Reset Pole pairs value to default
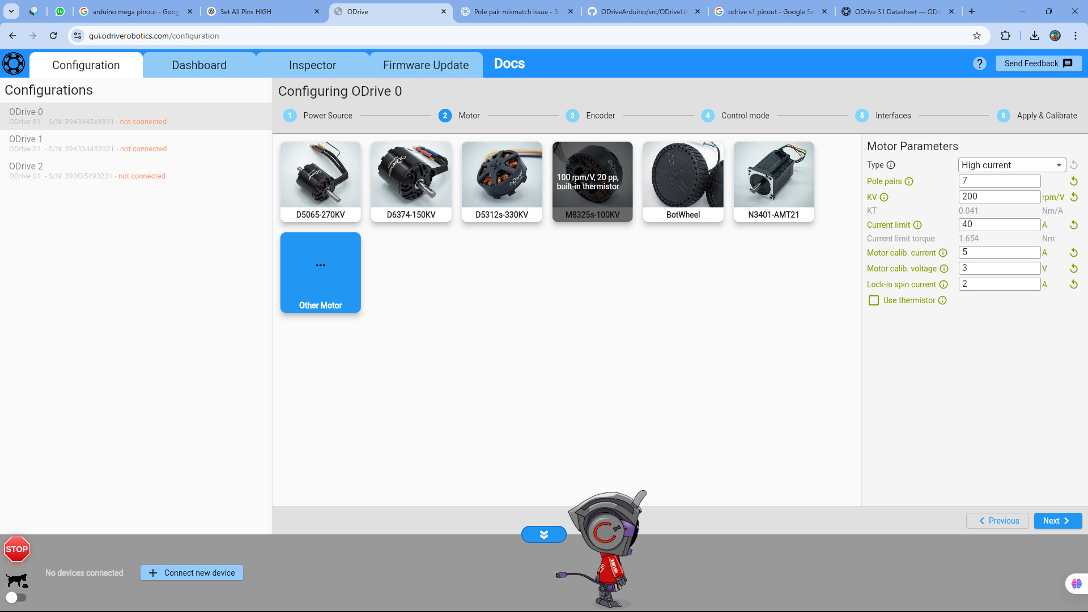 pos(1074,181)
